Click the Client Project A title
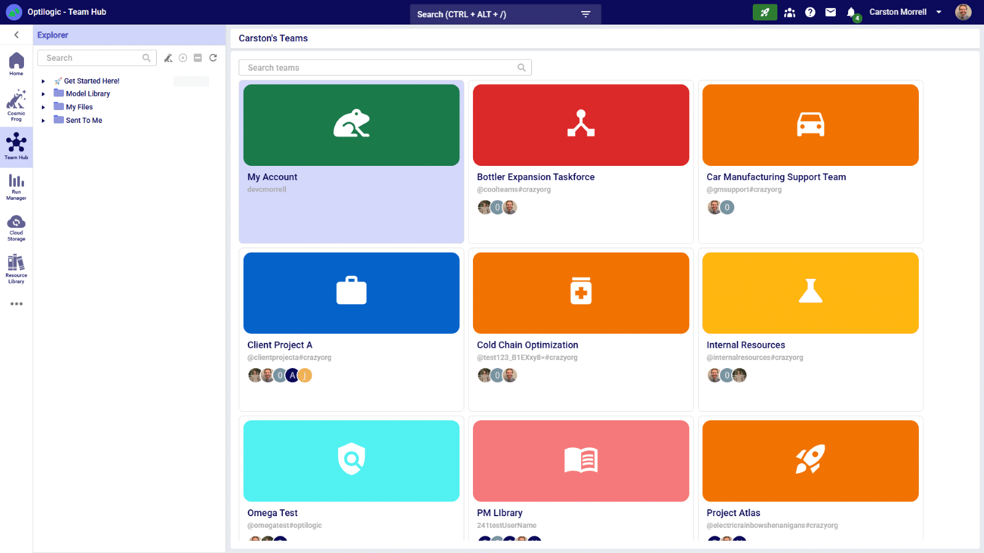 coord(280,345)
